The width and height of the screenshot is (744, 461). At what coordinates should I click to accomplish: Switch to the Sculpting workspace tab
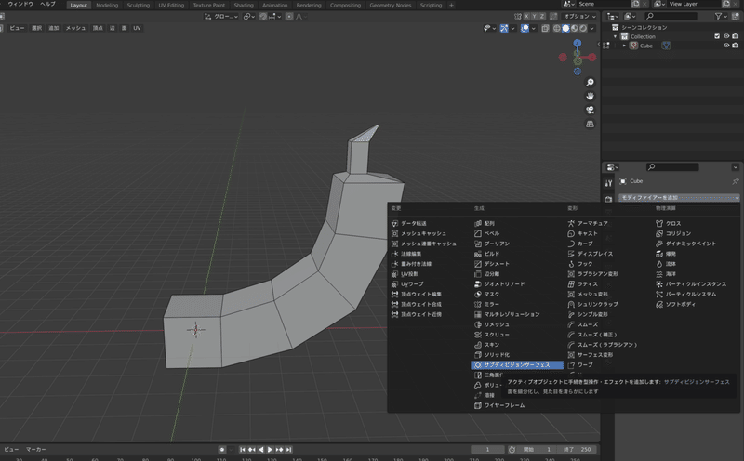(138, 5)
